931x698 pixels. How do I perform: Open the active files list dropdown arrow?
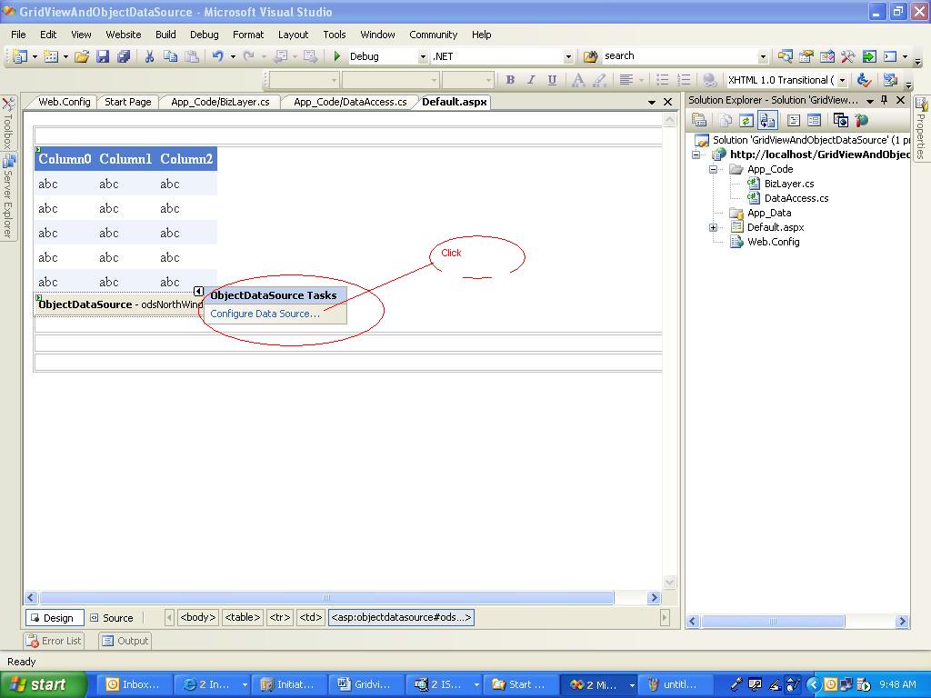[651, 102]
